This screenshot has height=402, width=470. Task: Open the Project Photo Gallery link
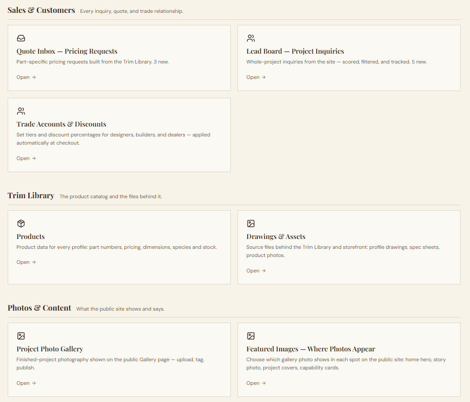click(x=26, y=383)
